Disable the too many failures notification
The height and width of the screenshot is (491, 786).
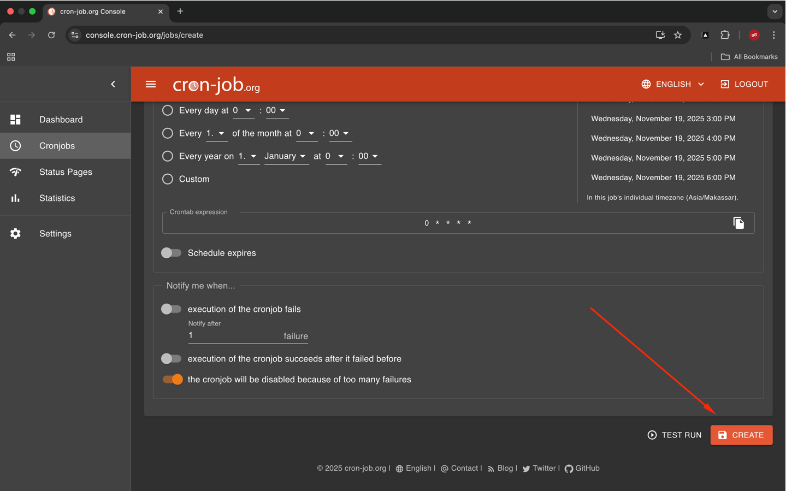[173, 380]
